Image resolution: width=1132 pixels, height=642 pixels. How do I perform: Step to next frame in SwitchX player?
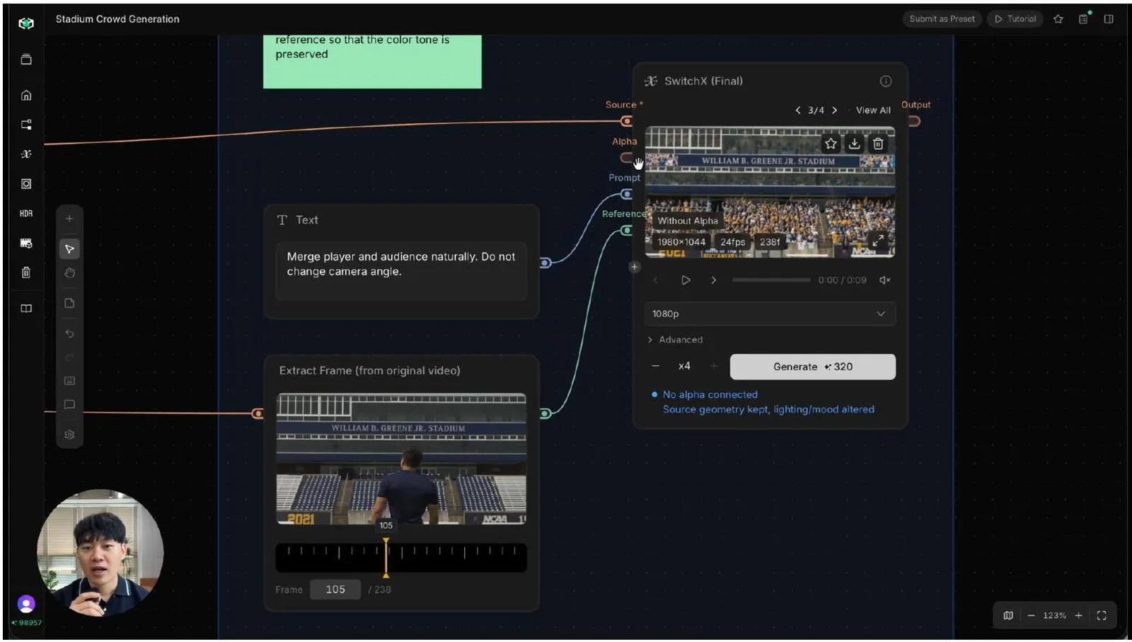point(714,280)
